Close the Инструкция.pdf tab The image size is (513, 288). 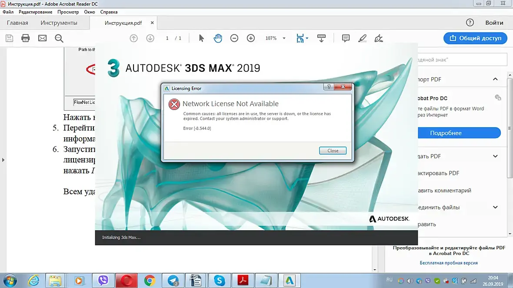152,23
